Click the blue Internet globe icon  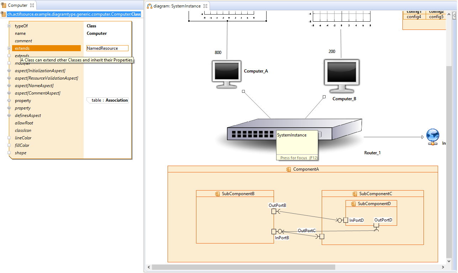point(433,137)
